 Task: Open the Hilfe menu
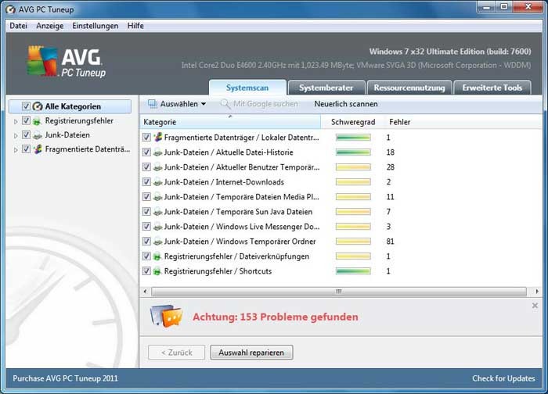pyautogui.click(x=135, y=26)
